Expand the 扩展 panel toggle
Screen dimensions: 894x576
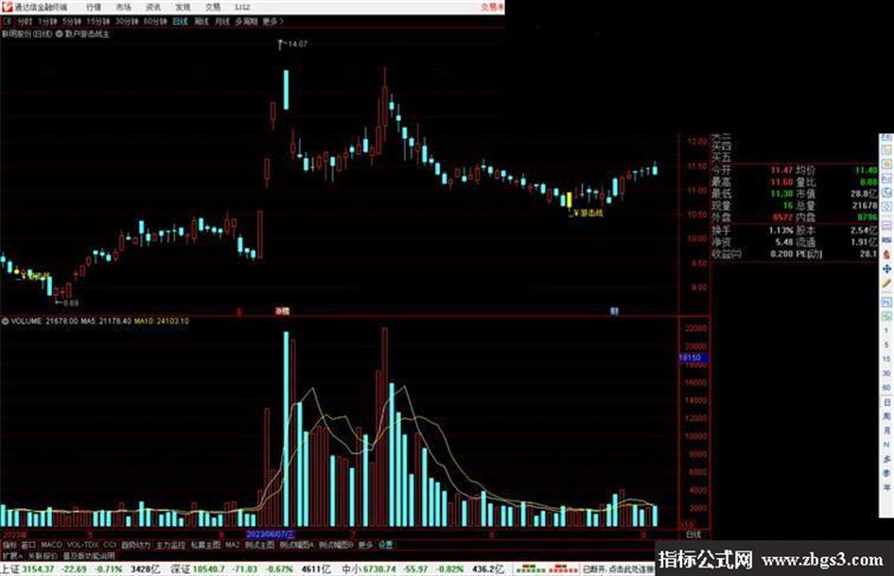pos(12,555)
